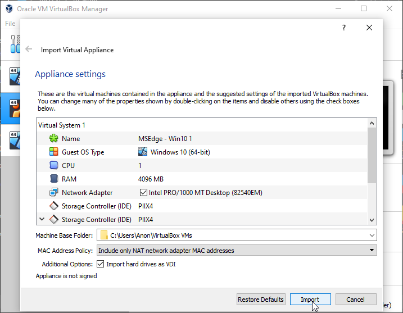Open the MAC Address Policy dropdown
Viewport: 403px width, 313px height.
[372, 251]
